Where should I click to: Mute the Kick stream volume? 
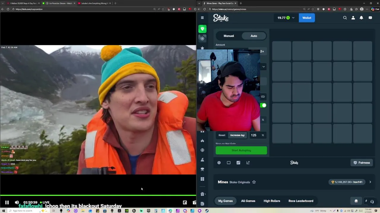[17, 203]
